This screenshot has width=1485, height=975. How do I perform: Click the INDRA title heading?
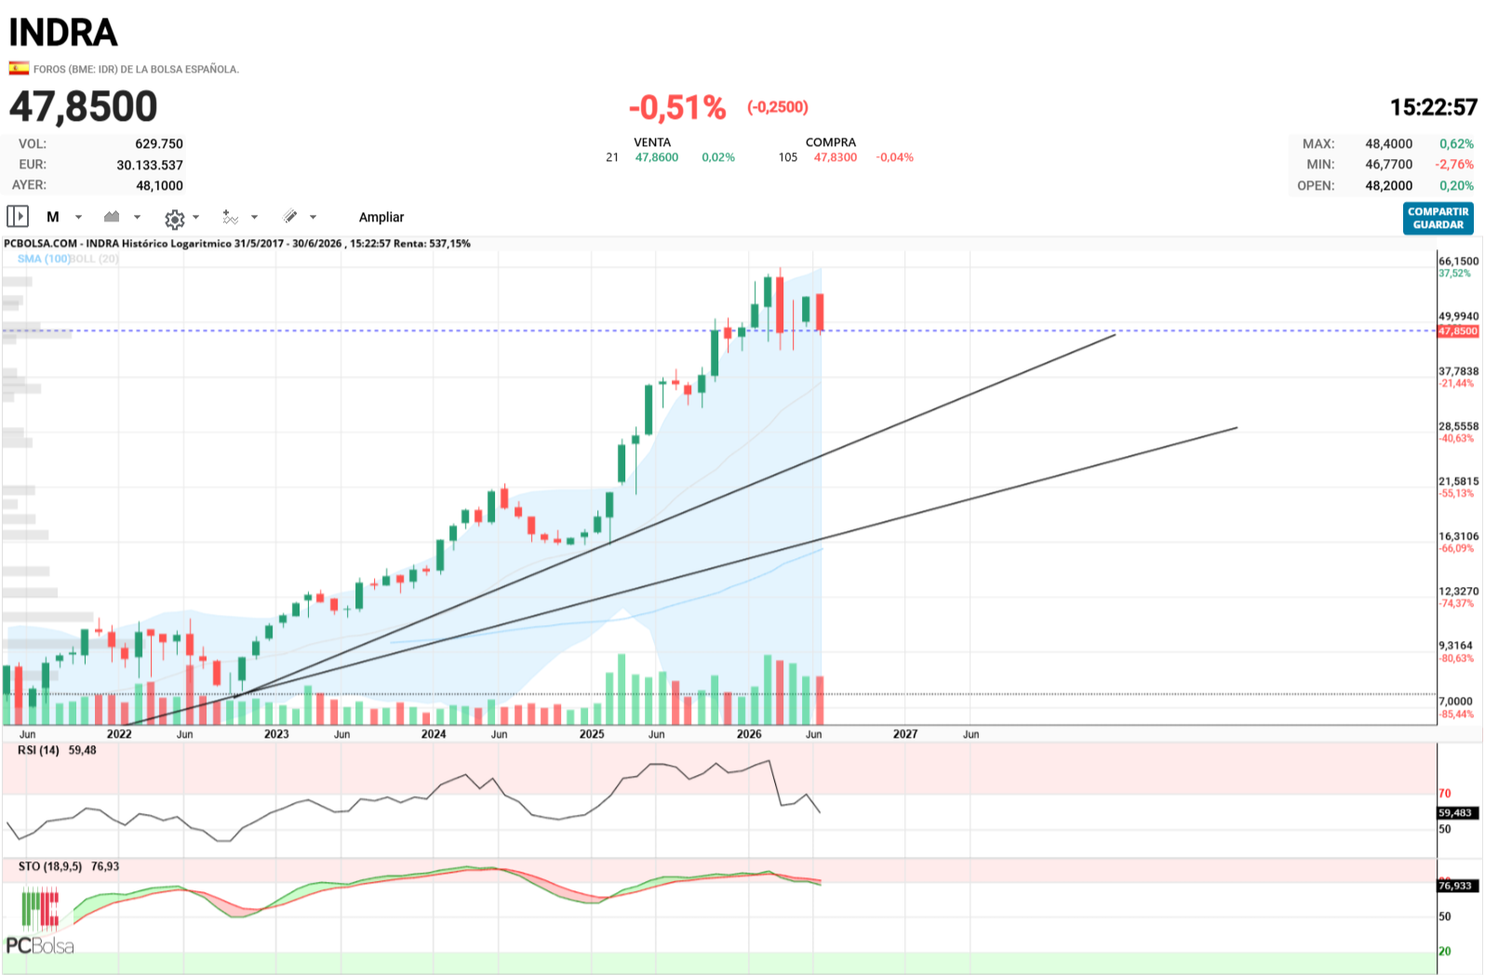(x=63, y=33)
